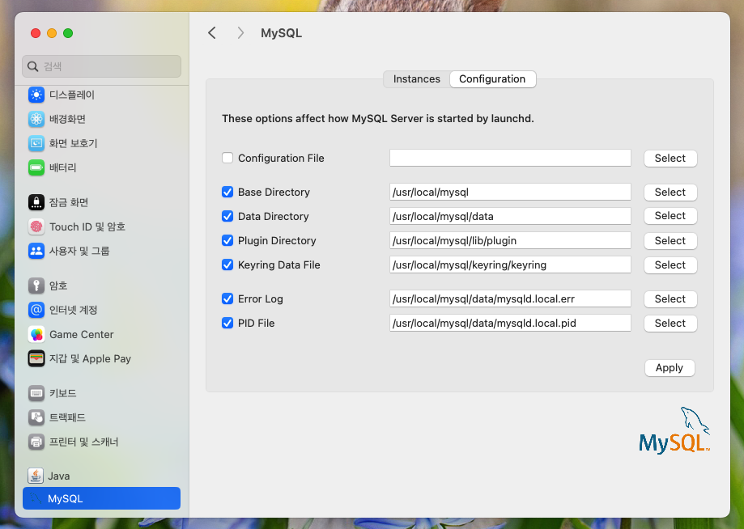Click Select for Data Directory

tap(670, 216)
